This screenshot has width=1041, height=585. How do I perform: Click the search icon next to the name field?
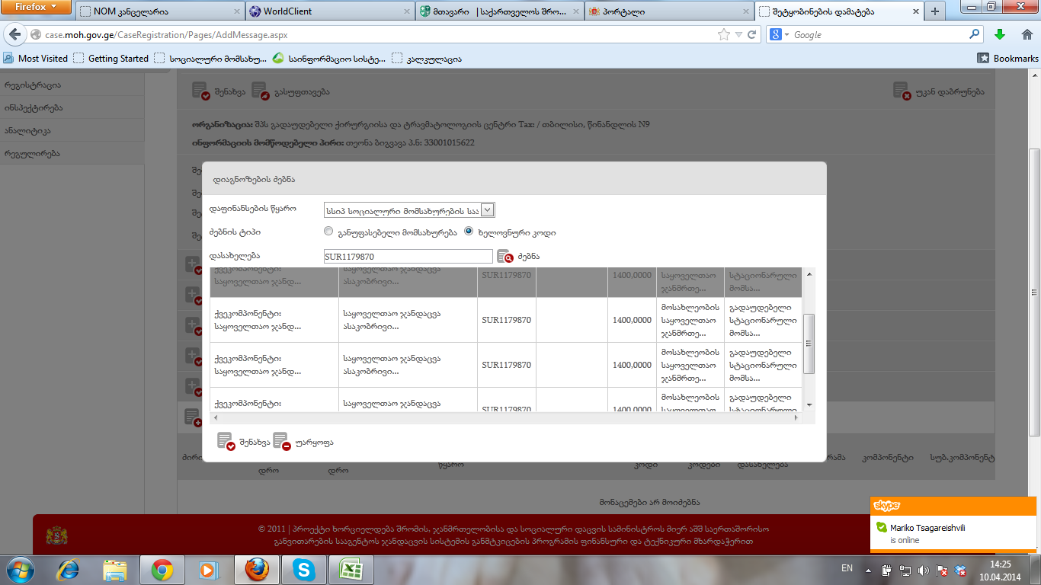[x=505, y=257]
